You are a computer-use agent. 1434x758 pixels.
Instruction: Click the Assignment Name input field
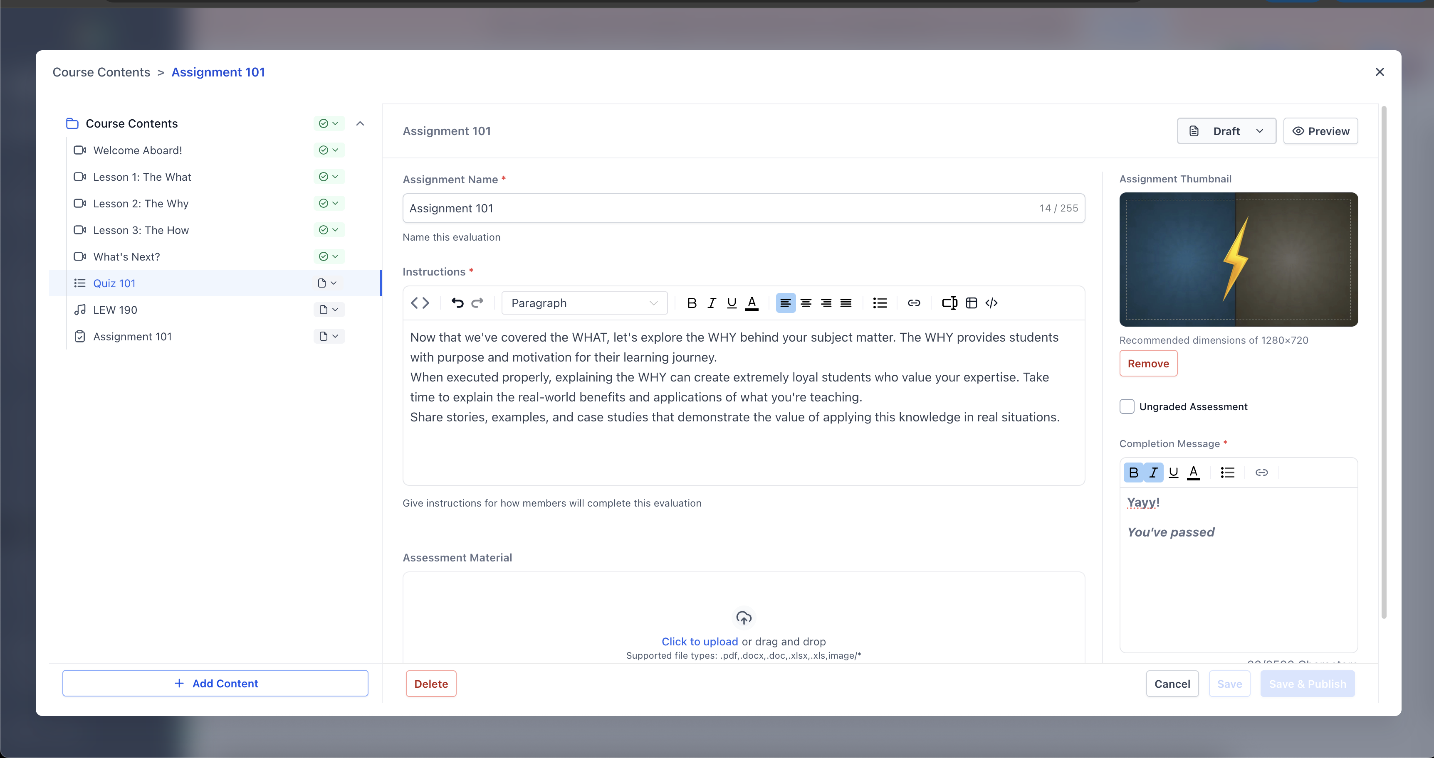pos(718,208)
